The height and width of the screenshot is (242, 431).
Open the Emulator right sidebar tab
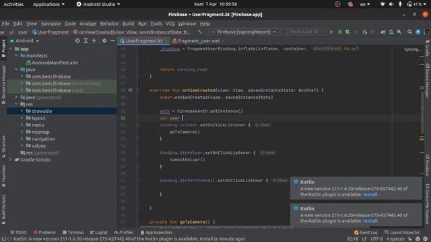428,165
